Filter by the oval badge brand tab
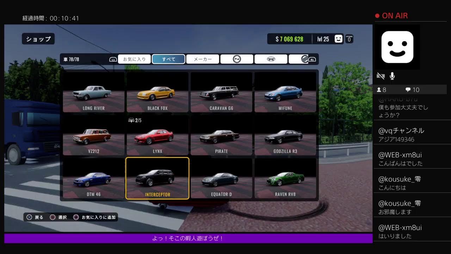This screenshot has width=451, height=254. [x=271, y=59]
